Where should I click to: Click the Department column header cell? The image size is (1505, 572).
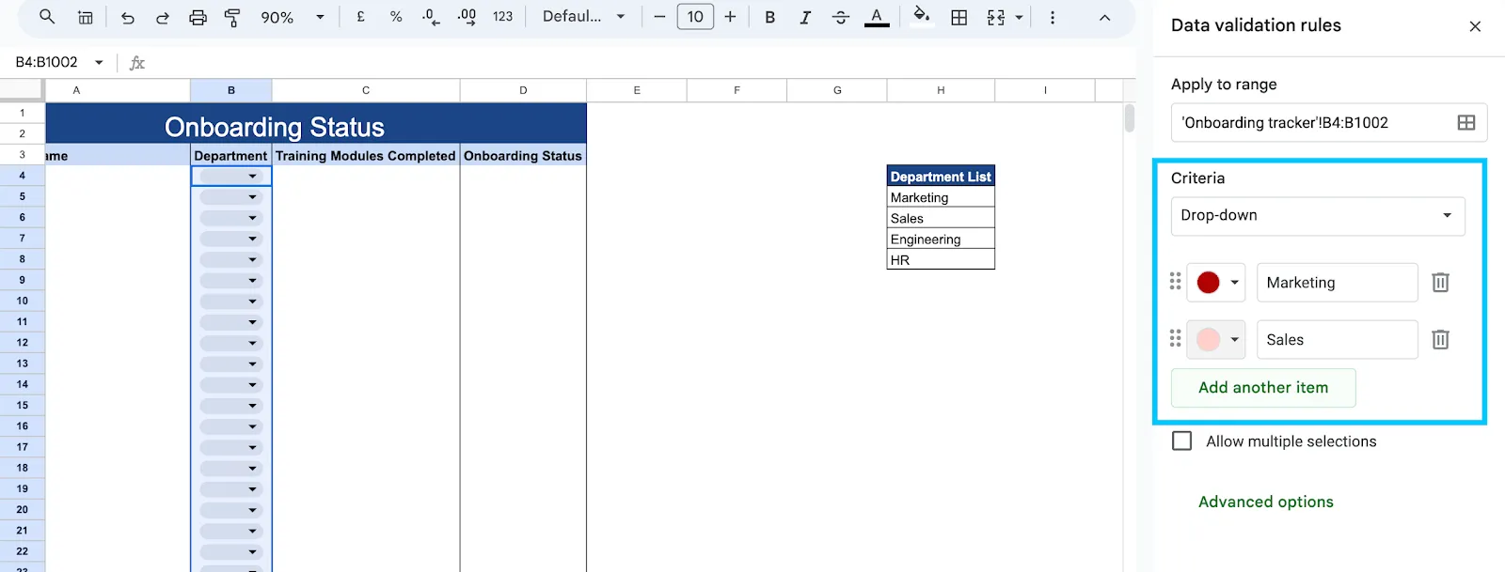pyautogui.click(x=231, y=156)
